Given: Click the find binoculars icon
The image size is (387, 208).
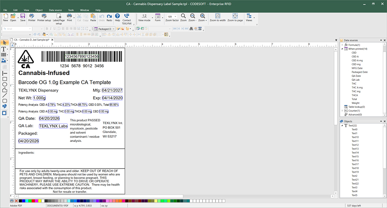Looking at the screenshot, I should [x=191, y=29].
